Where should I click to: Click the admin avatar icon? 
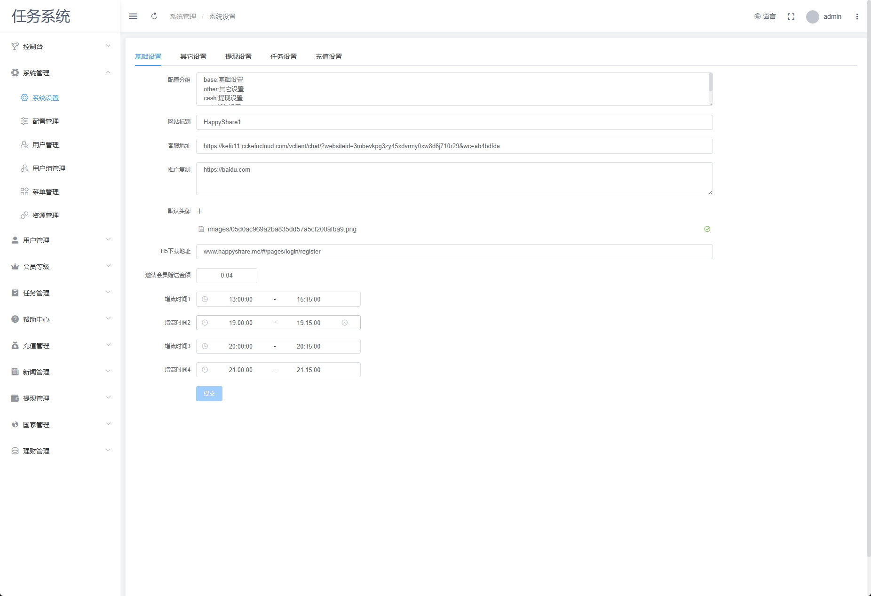pos(812,17)
